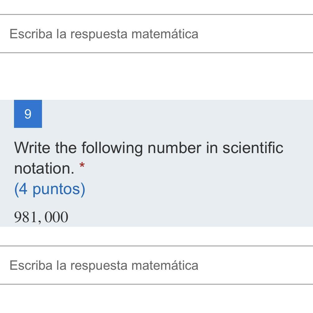Click the word "number" in the question
313x313 pixels.
tap(174, 147)
